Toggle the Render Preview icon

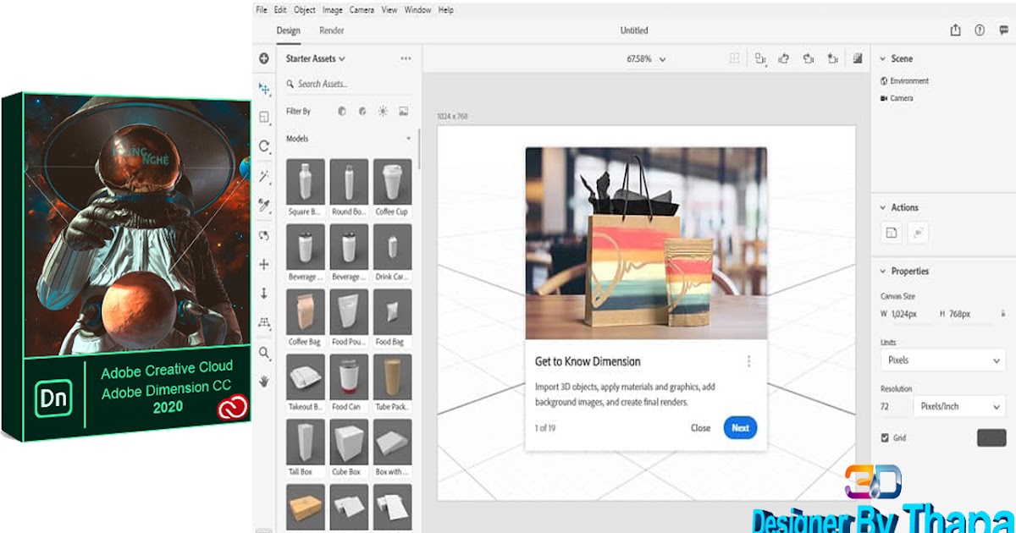click(857, 58)
